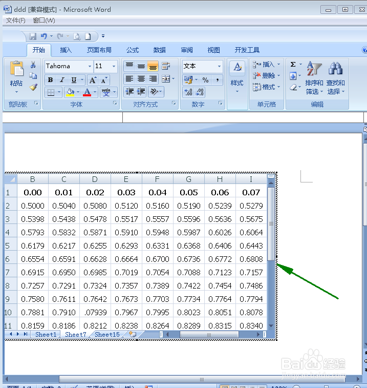
Task: Toggle Bold formatting
Action: coord(50,80)
